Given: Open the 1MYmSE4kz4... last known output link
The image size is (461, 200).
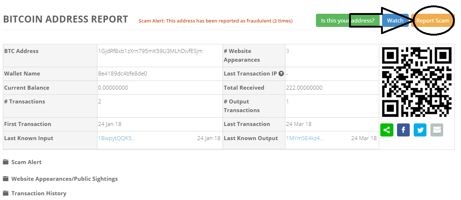Looking at the screenshot, I should [305, 138].
